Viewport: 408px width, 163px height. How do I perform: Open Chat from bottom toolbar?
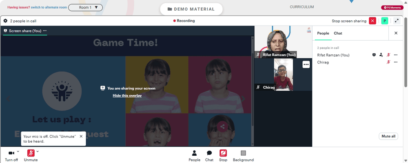(x=209, y=156)
